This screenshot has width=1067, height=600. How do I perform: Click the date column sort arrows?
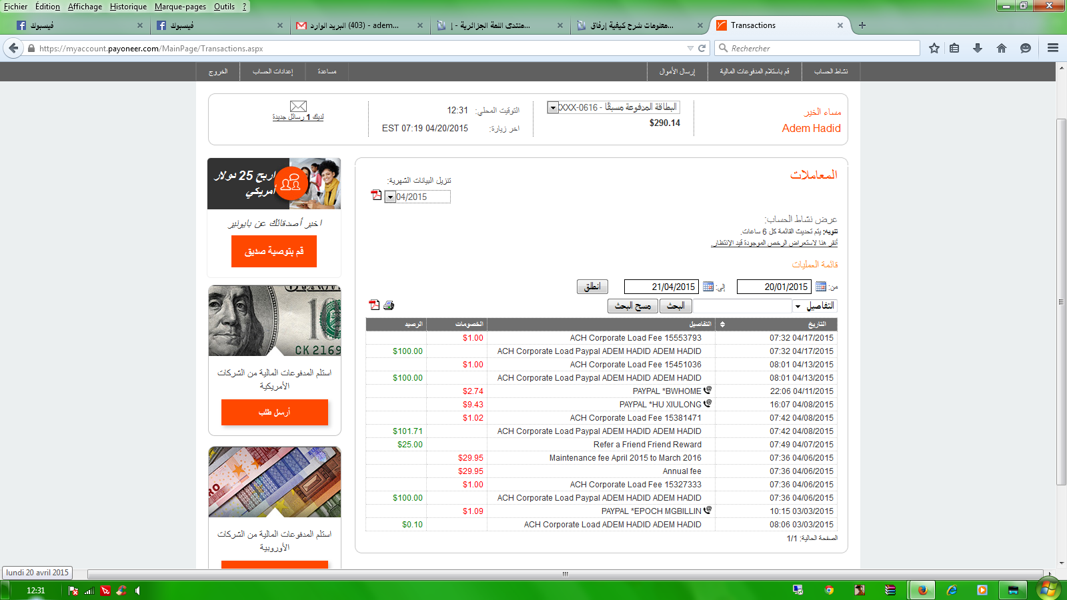[722, 325]
